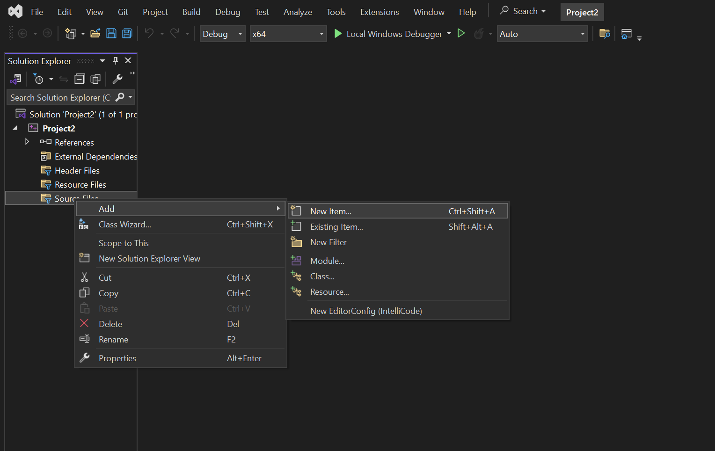Pin the Solution Explorer panel
This screenshot has height=451, width=715.
pyautogui.click(x=116, y=61)
